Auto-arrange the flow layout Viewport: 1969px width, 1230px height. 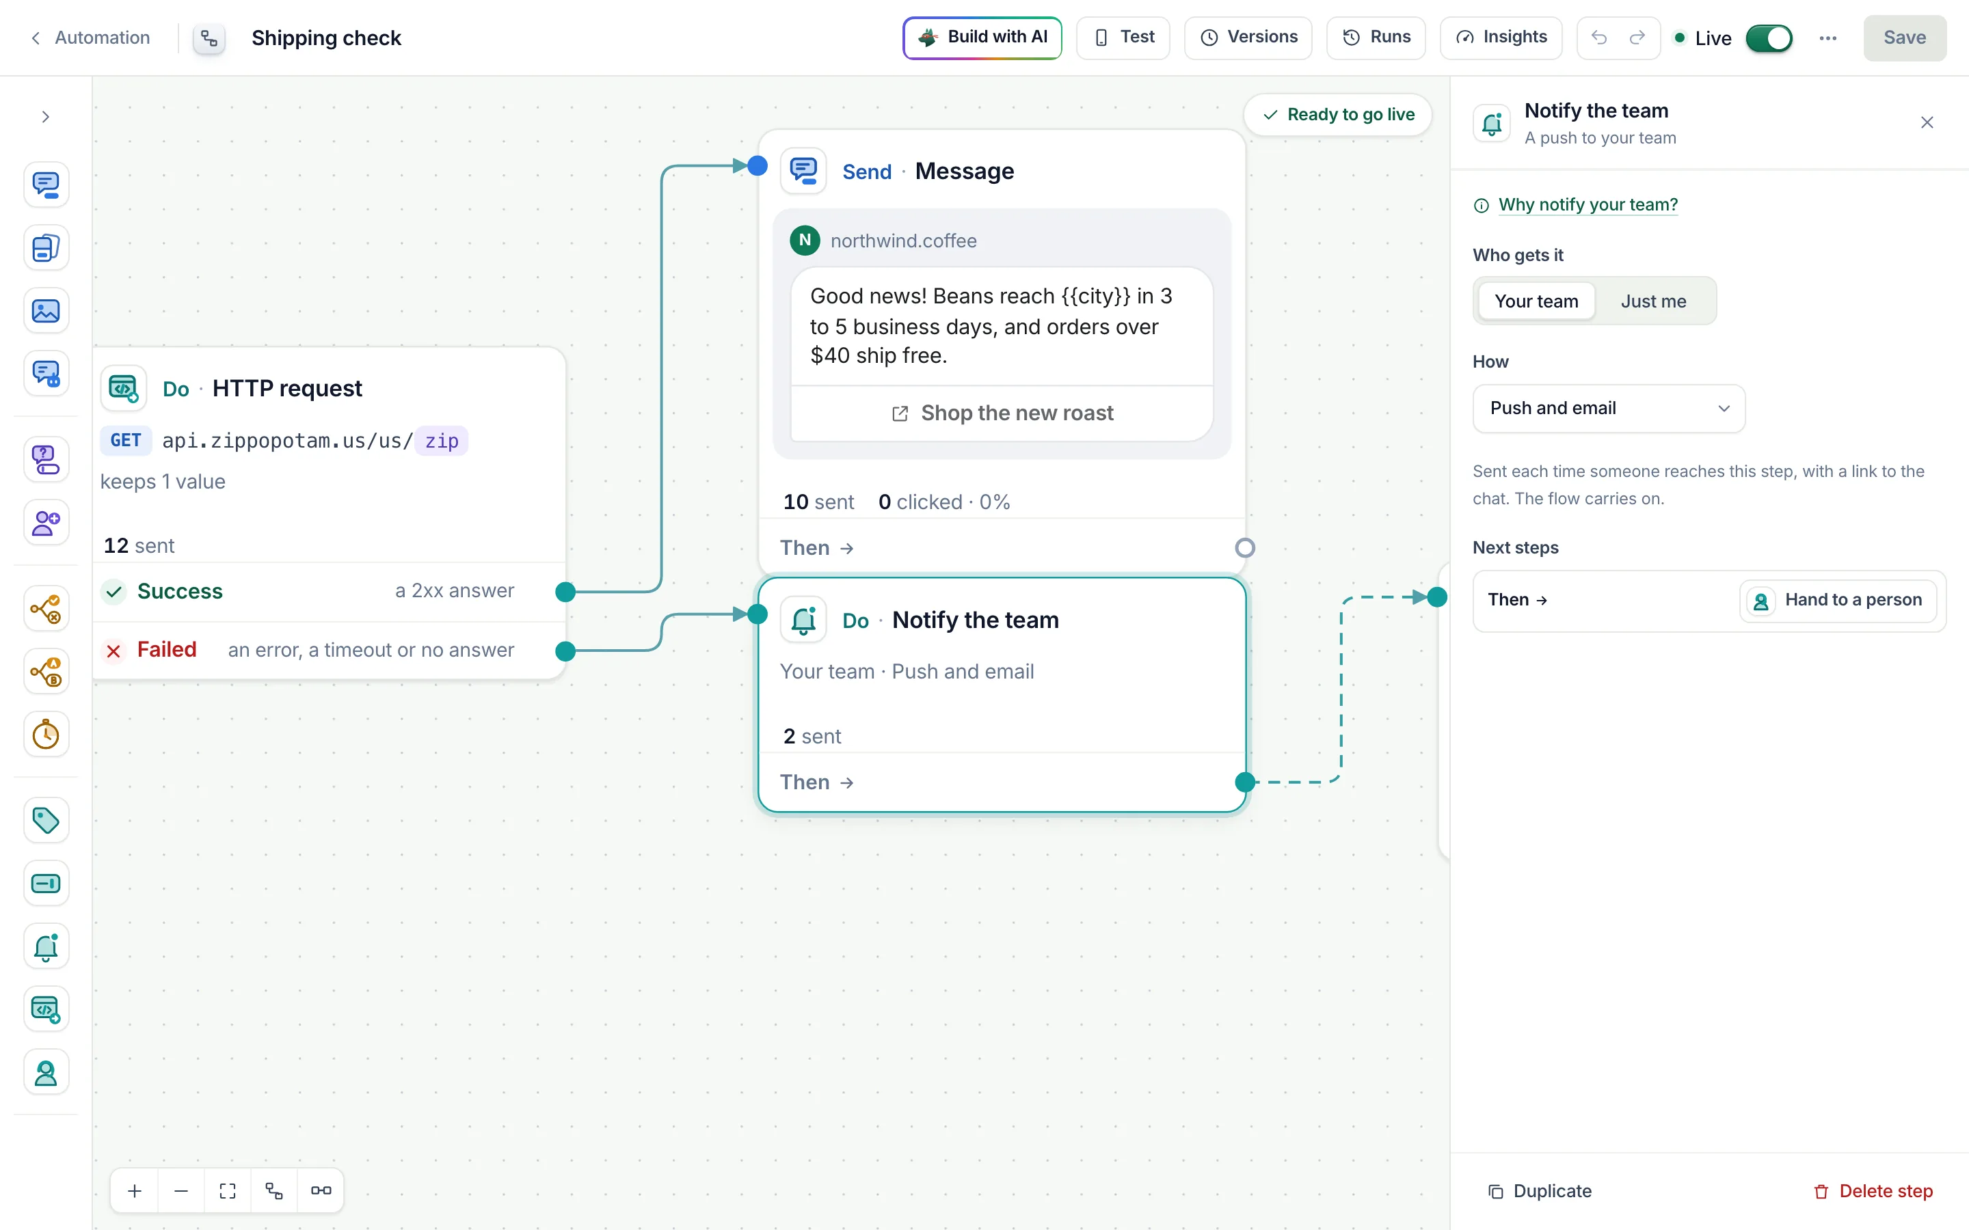tap(274, 1191)
